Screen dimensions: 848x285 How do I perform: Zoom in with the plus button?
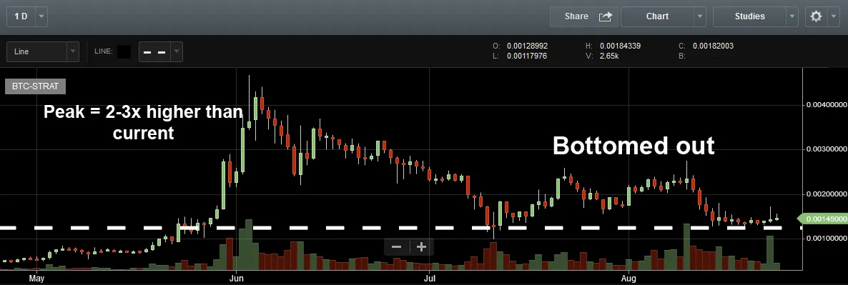[x=422, y=247]
